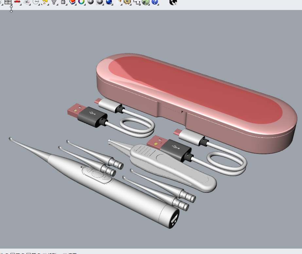Click the red car Set View icon
Image resolution: width=302 pixels, height=254 pixels.
[17, 2]
